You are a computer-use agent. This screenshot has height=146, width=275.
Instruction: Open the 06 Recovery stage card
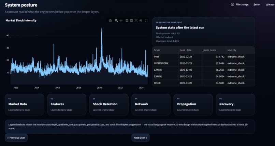pos(235,105)
